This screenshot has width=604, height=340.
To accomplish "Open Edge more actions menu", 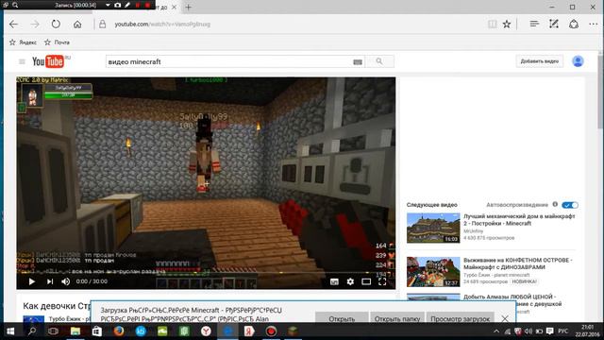I will [594, 25].
